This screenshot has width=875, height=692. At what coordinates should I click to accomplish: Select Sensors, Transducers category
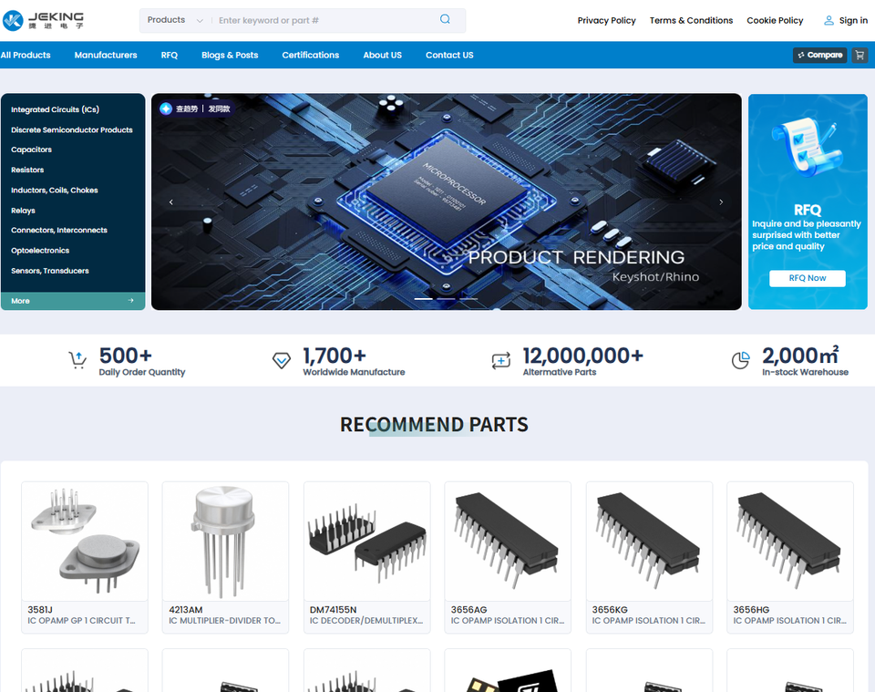point(49,271)
